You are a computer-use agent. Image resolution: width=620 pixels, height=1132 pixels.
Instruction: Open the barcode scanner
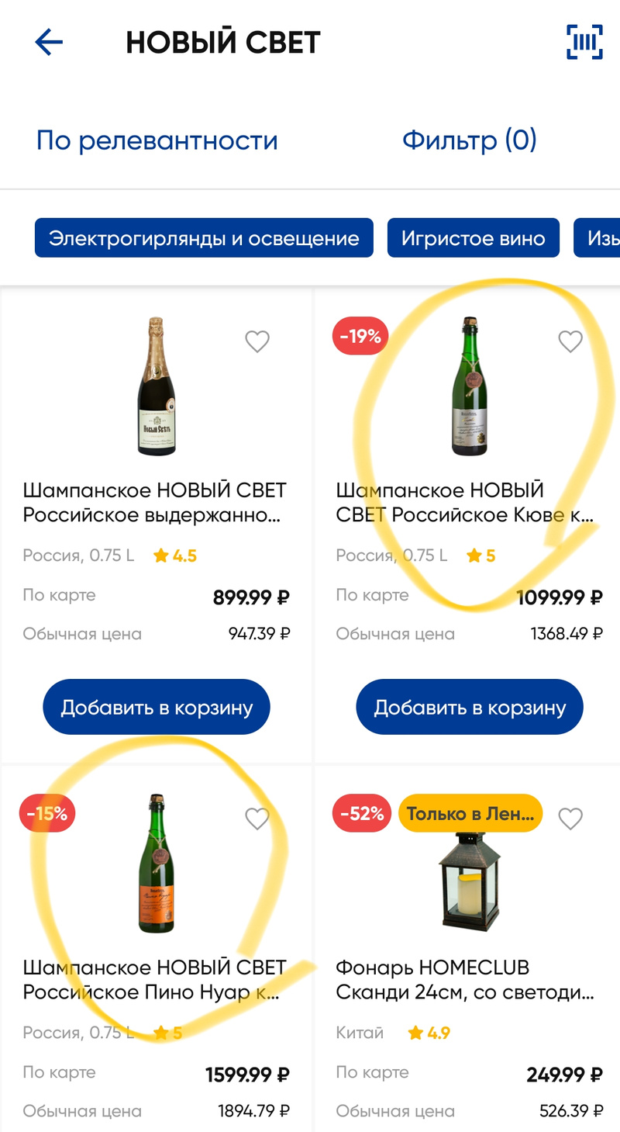point(584,42)
